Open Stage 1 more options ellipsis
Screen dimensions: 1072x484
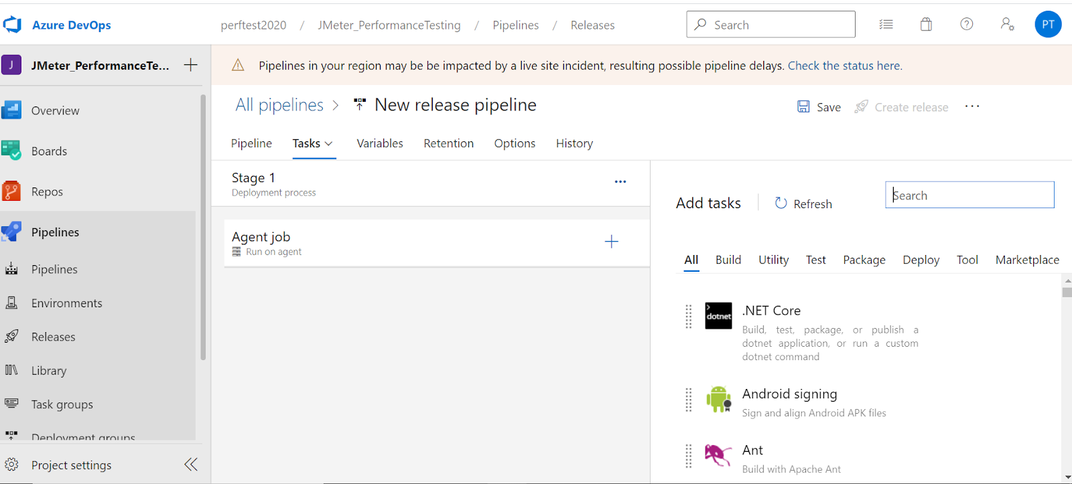tap(620, 181)
